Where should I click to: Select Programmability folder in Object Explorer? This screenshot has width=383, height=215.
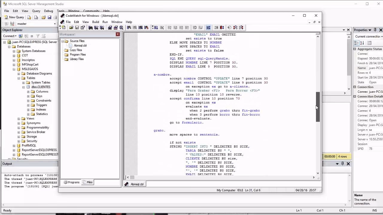pos(38,128)
